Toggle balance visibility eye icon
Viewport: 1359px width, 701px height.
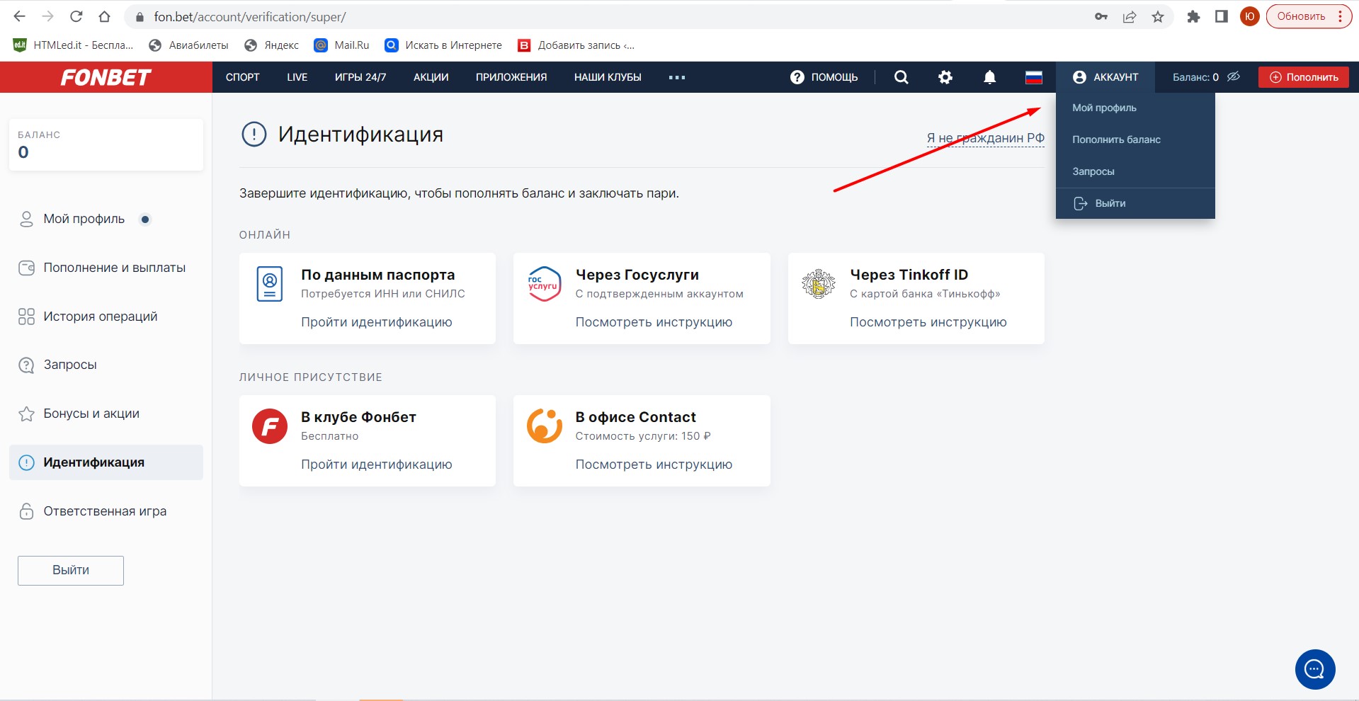pyautogui.click(x=1234, y=76)
